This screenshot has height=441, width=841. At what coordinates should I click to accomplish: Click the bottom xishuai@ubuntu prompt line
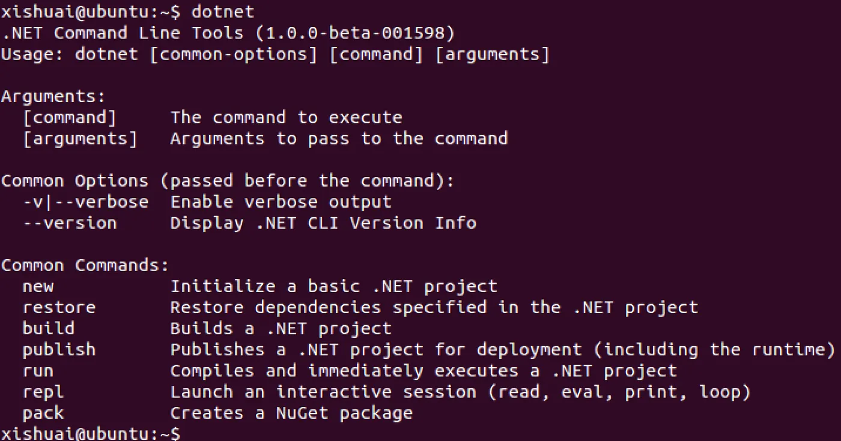click(x=90, y=433)
